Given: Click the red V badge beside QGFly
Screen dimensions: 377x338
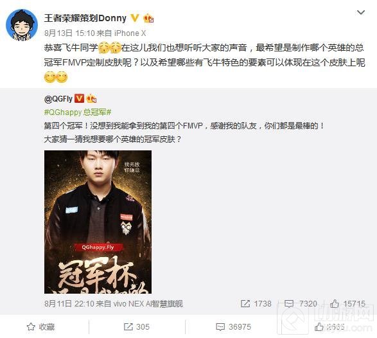Looking at the screenshot, I should [79, 98].
